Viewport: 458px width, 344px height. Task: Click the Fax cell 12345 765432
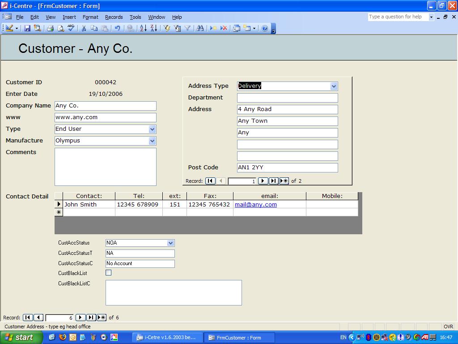pyautogui.click(x=210, y=204)
